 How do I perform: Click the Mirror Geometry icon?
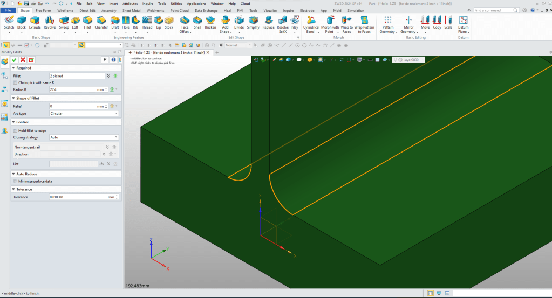click(x=408, y=21)
